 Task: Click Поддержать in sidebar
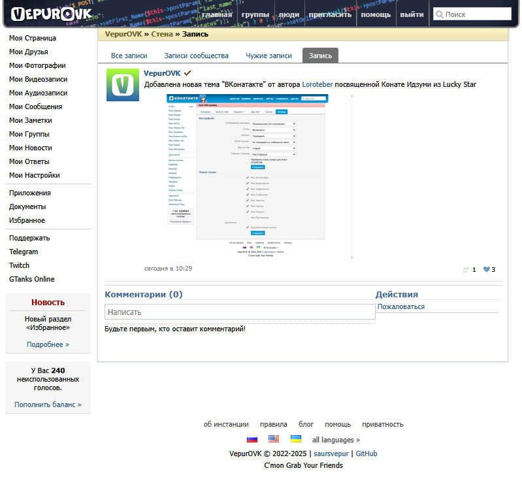pyautogui.click(x=29, y=238)
